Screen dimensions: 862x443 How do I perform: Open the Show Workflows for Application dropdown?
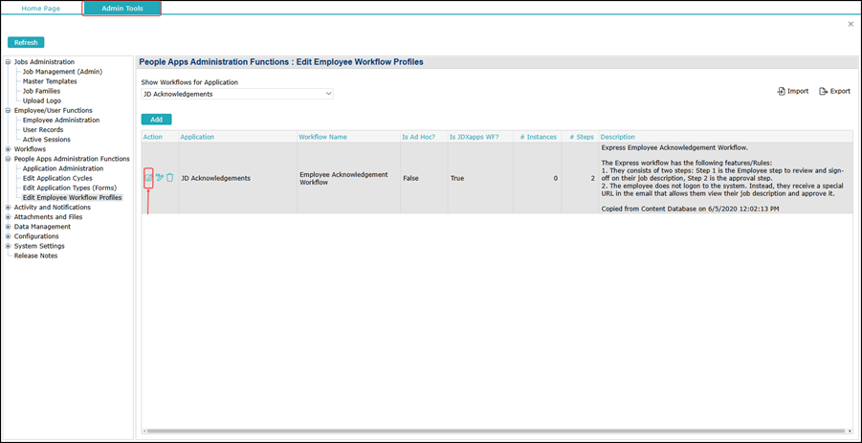coord(236,94)
